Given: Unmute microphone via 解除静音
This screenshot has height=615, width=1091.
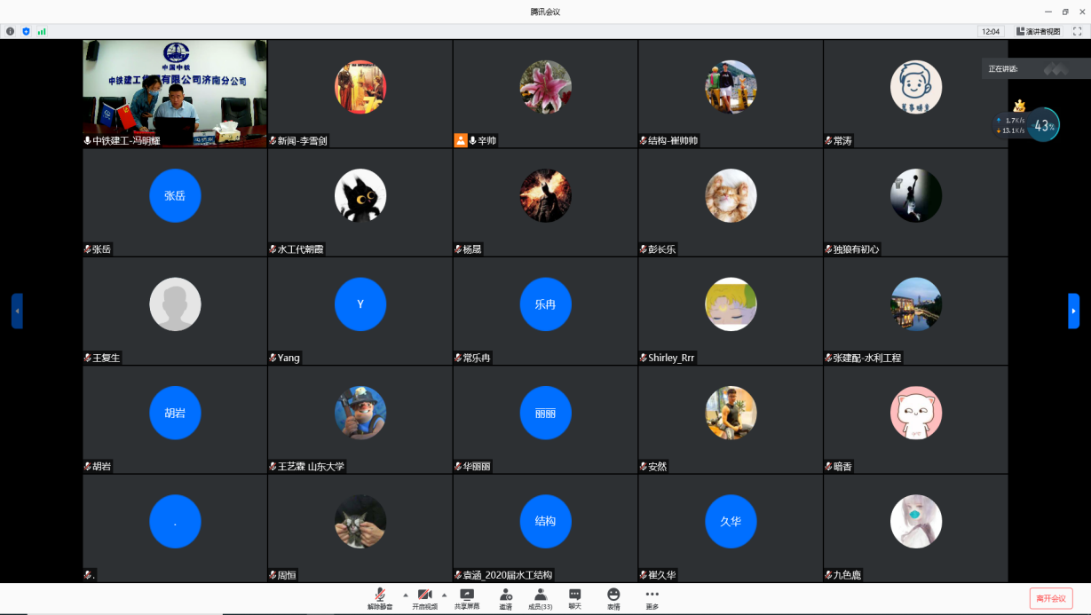Looking at the screenshot, I should (380, 599).
